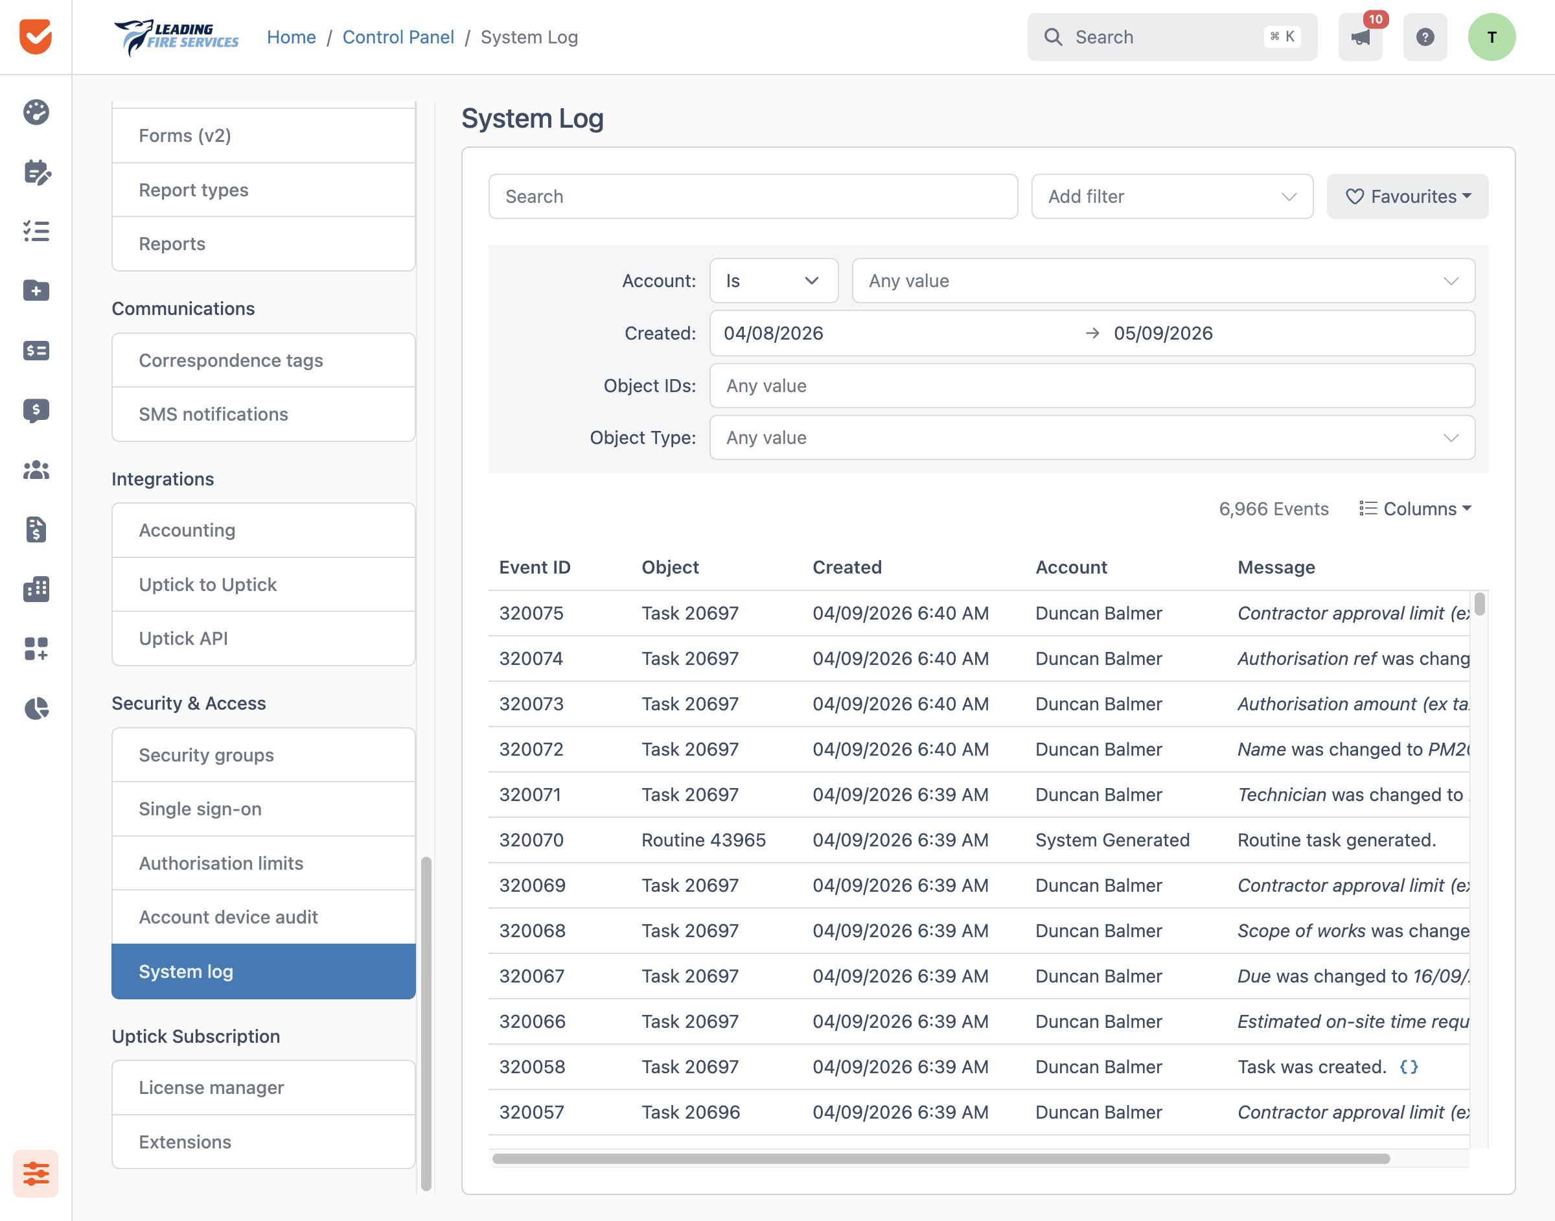Open the calendar edit icon in sidebar

(36, 172)
